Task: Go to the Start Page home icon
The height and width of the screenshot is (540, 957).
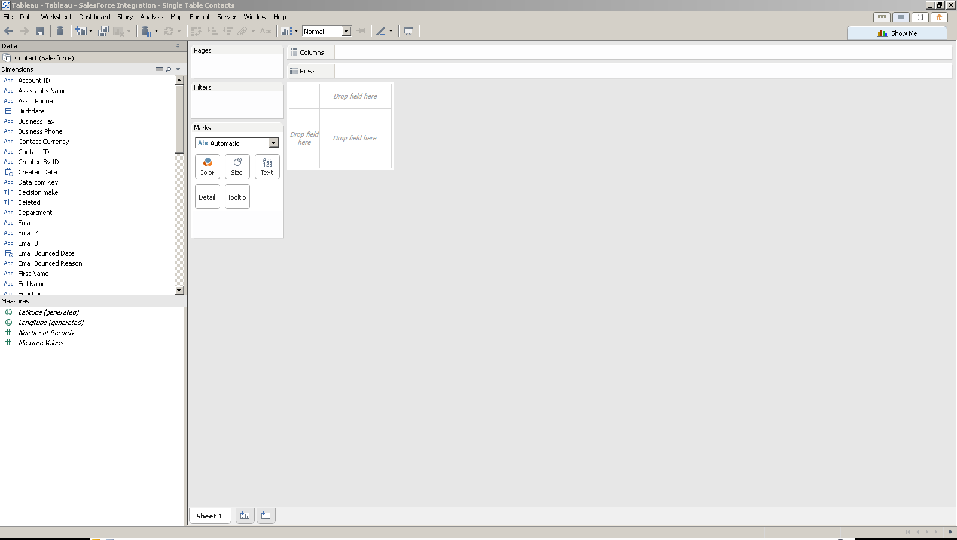Action: click(x=939, y=17)
